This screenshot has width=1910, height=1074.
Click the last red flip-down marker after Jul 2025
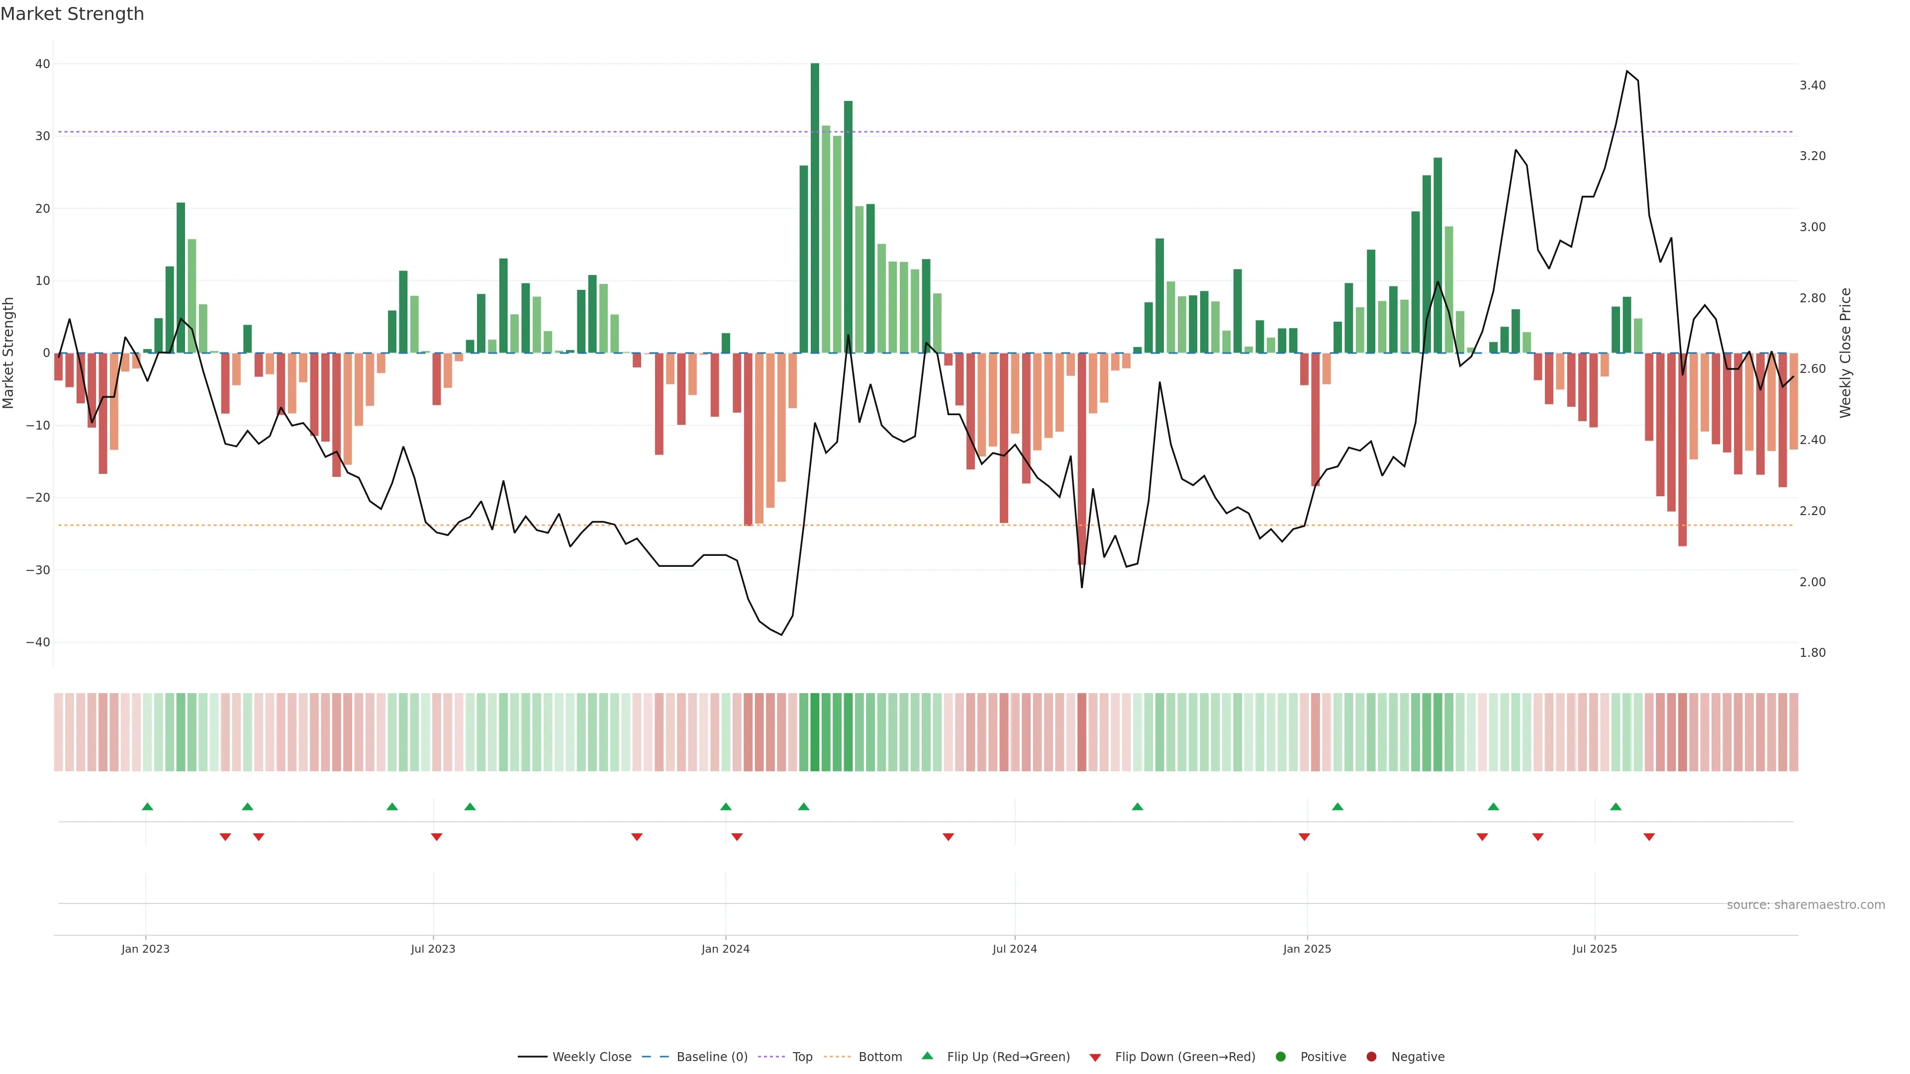tap(1649, 837)
